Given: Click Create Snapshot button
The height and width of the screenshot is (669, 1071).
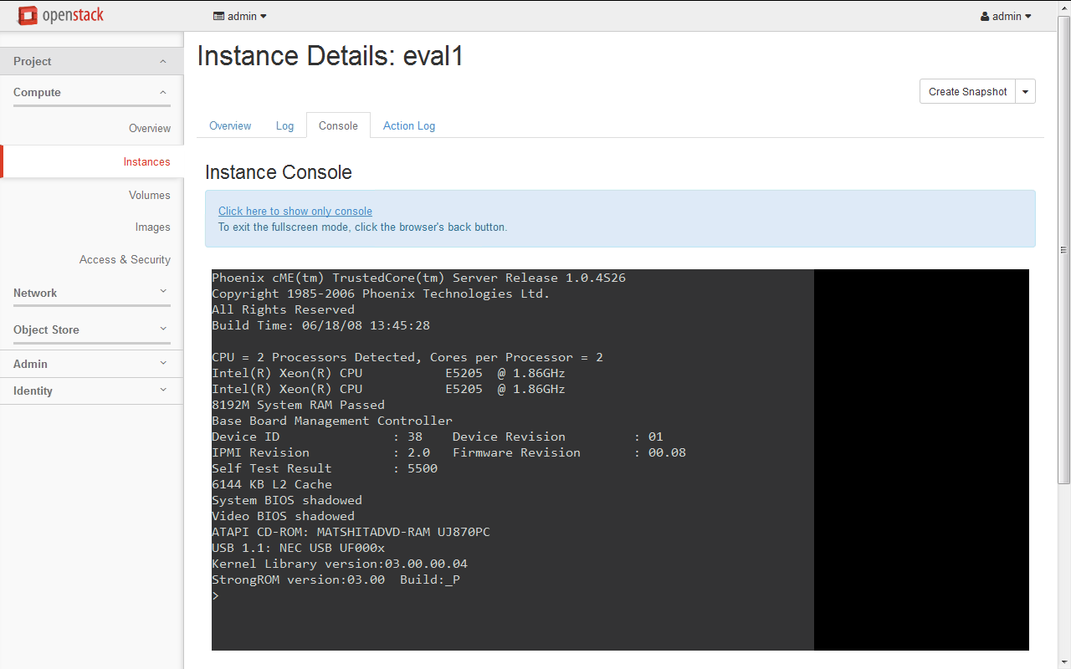Looking at the screenshot, I should click(967, 91).
